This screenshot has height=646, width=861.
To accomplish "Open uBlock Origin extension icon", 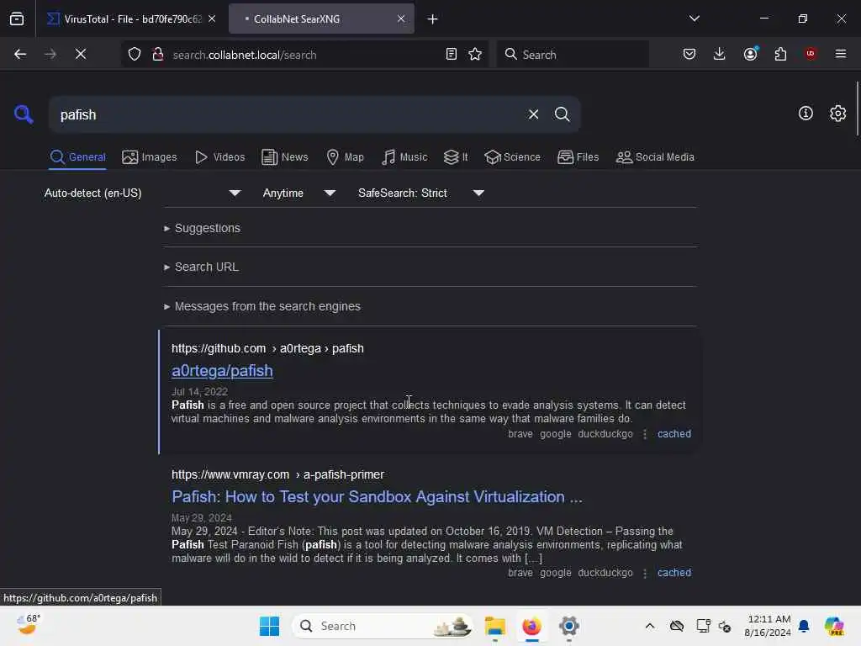I will pos(811,54).
